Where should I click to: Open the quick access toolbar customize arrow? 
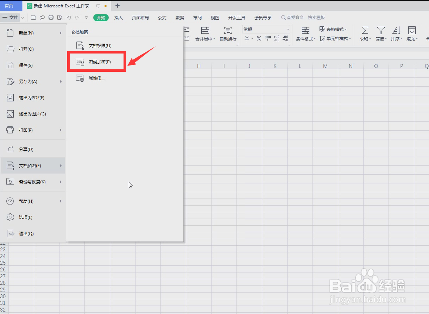(86, 18)
